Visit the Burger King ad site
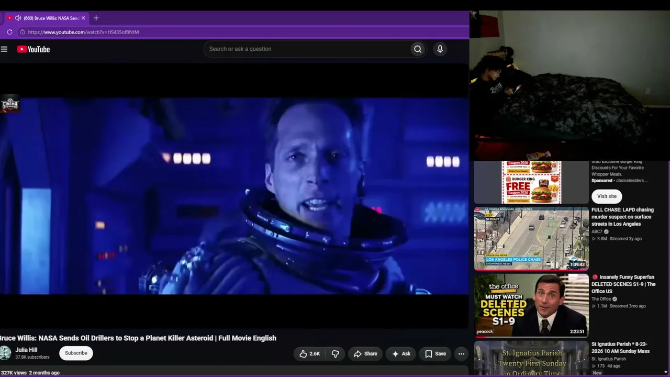Viewport: 670px width, 377px height. (607, 196)
